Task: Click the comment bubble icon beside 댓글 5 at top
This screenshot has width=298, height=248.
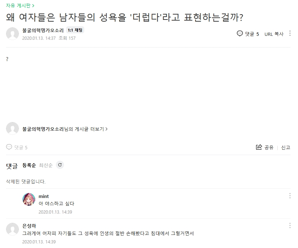Action: click(x=240, y=34)
